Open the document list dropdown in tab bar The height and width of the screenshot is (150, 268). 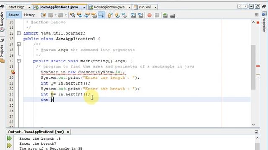(251, 7)
